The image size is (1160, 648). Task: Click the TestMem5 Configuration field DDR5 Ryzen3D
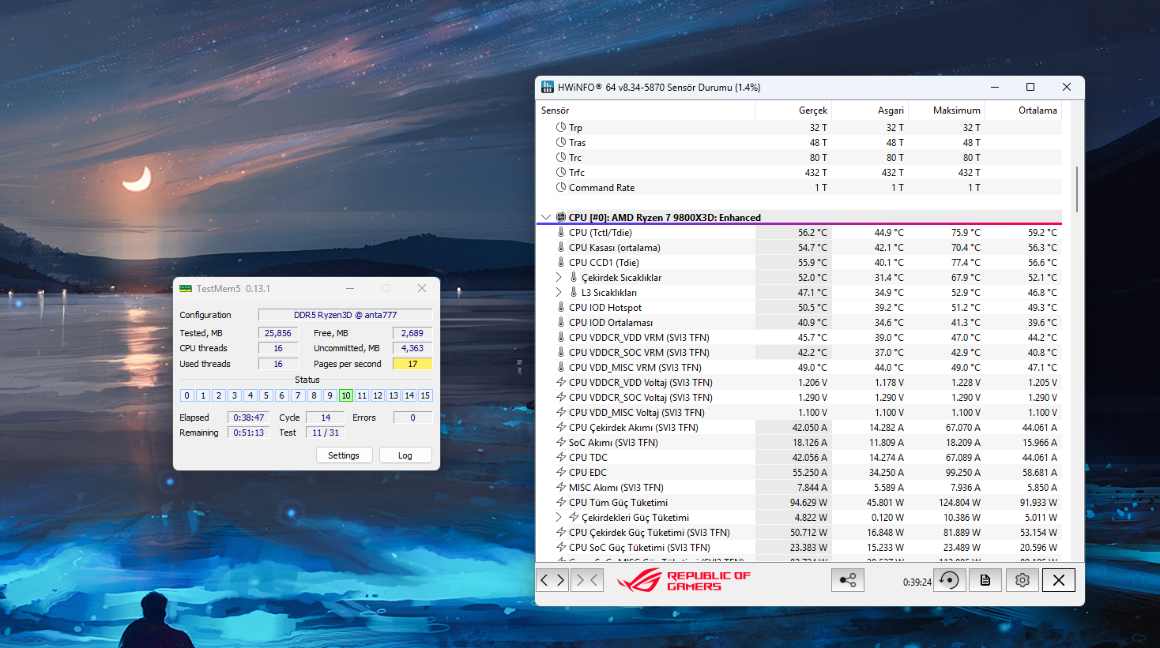click(x=345, y=315)
